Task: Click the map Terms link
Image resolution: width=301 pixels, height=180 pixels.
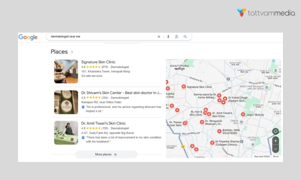Action: 276,156
